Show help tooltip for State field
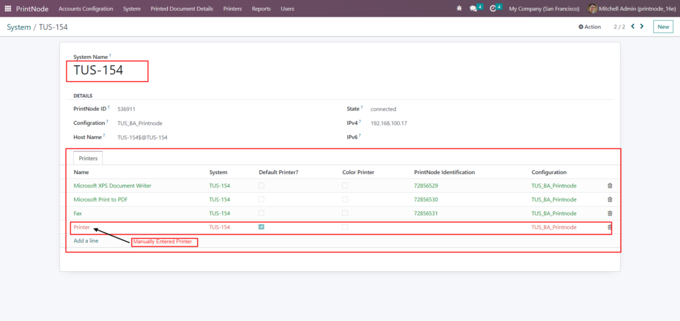 click(x=362, y=108)
